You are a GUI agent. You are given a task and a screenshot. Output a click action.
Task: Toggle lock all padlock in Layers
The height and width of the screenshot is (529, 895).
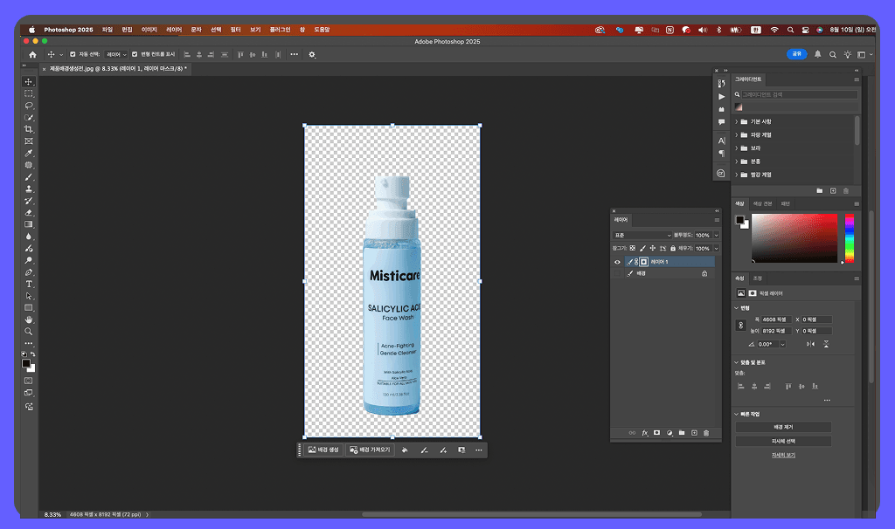pos(673,249)
